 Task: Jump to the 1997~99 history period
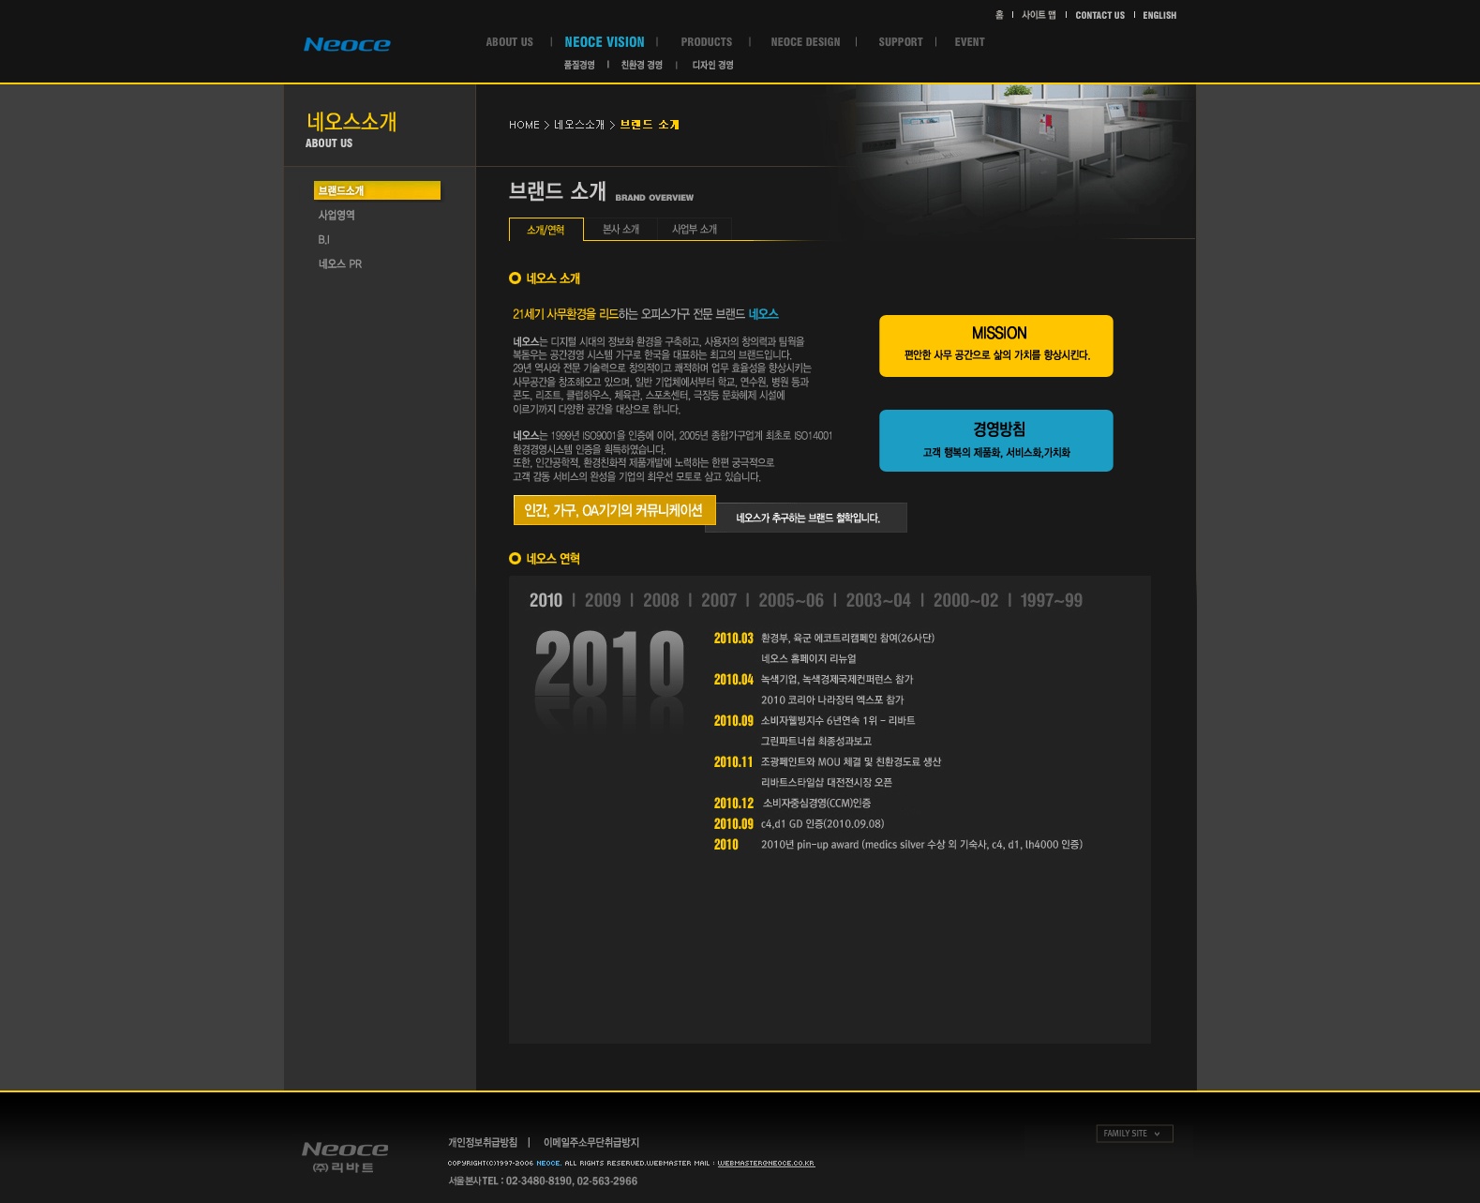(1051, 600)
